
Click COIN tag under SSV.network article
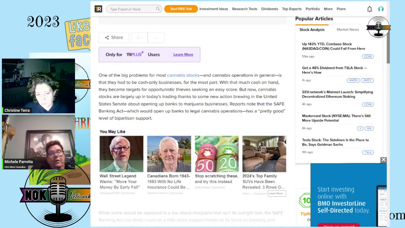(368, 104)
